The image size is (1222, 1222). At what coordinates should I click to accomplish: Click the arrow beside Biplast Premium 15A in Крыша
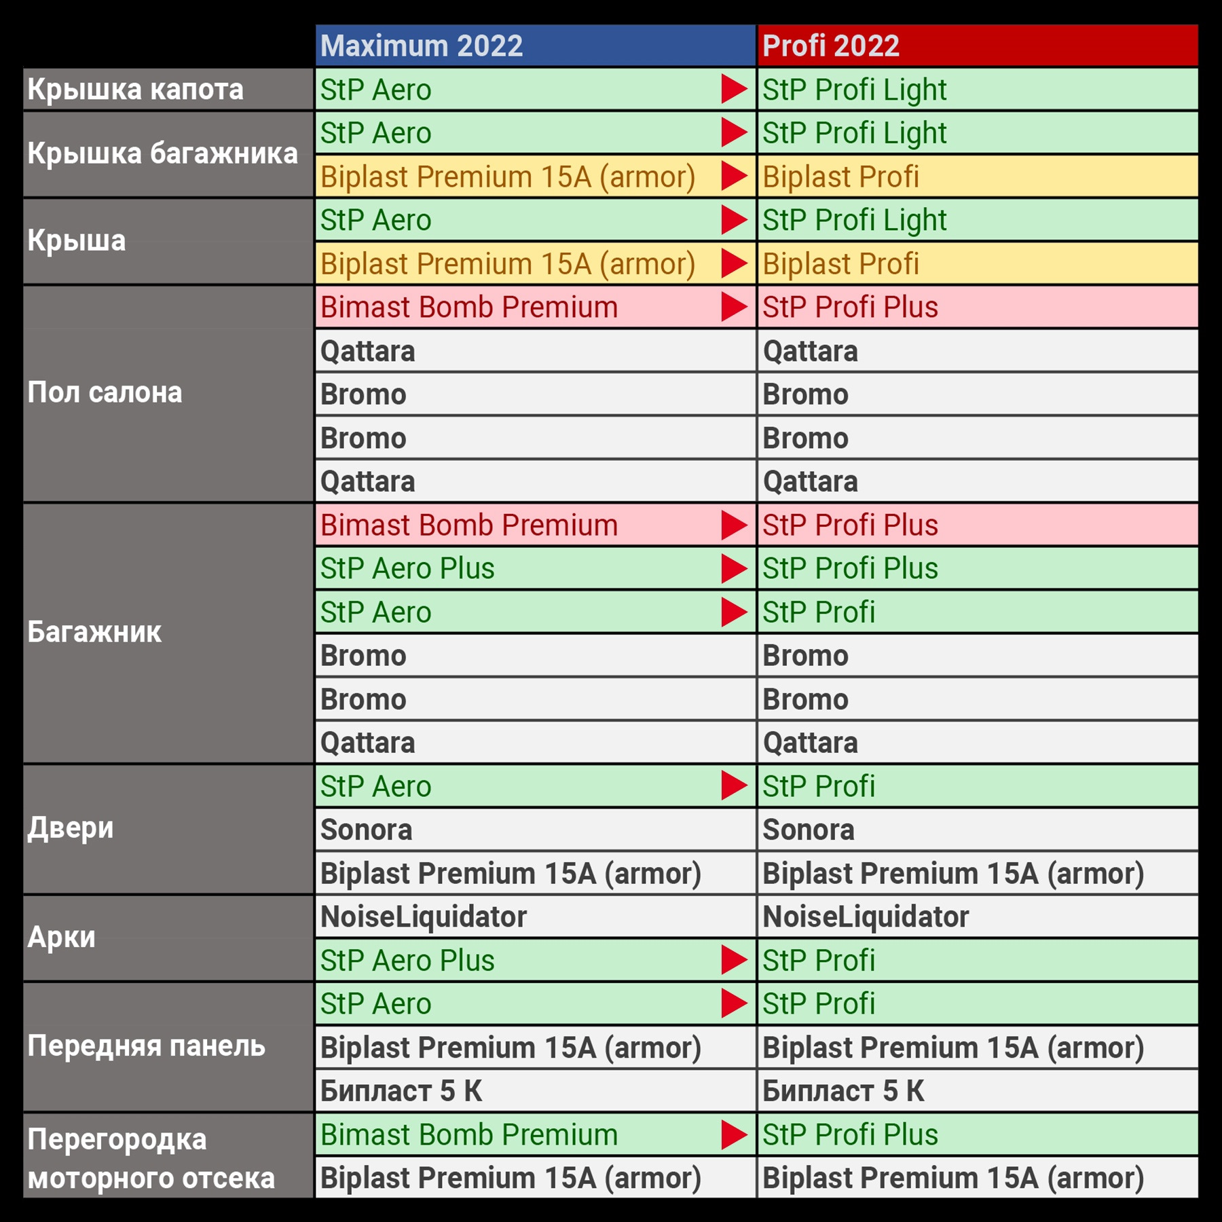[x=734, y=263]
